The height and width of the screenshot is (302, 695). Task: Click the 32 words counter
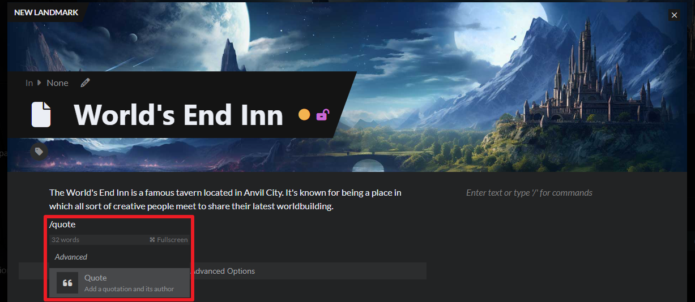65,240
